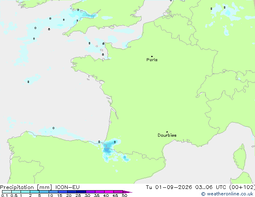Pick the legend swatch between 10 and 15
Image resolution: width=255 pixels, height=197 pixels.
(53, 192)
